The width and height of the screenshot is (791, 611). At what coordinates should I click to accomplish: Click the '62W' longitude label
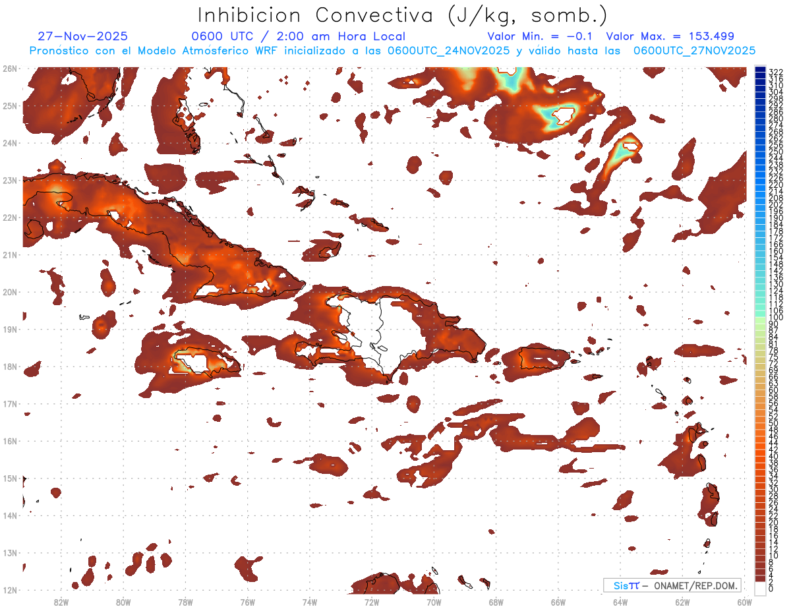[x=682, y=602]
